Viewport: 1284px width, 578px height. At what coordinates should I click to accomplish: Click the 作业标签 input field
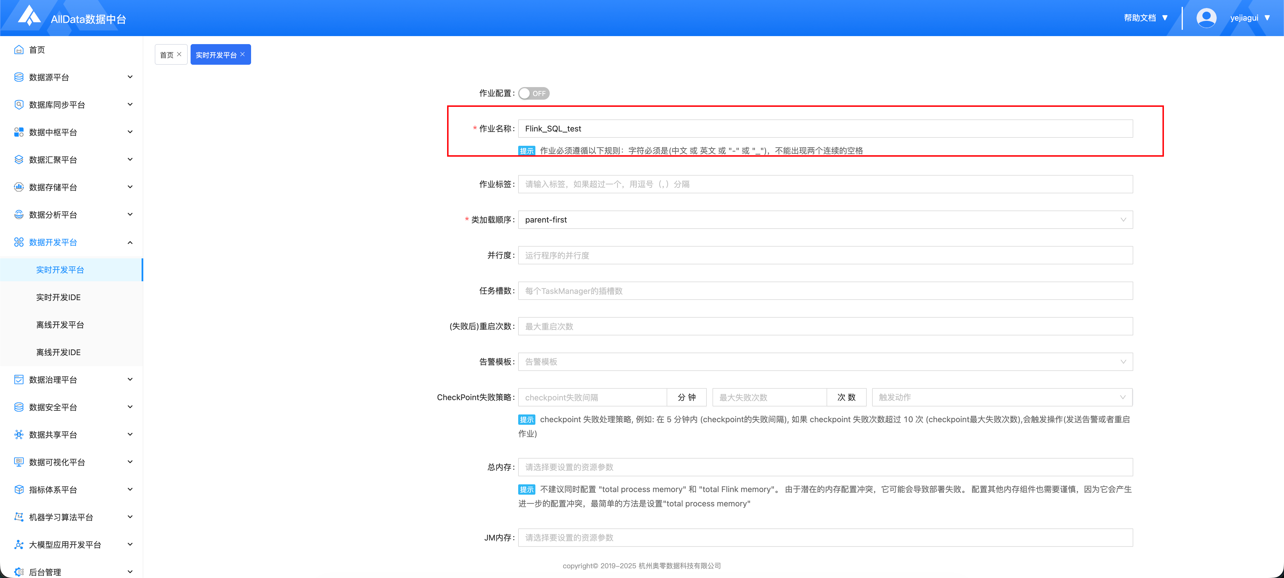coord(825,184)
